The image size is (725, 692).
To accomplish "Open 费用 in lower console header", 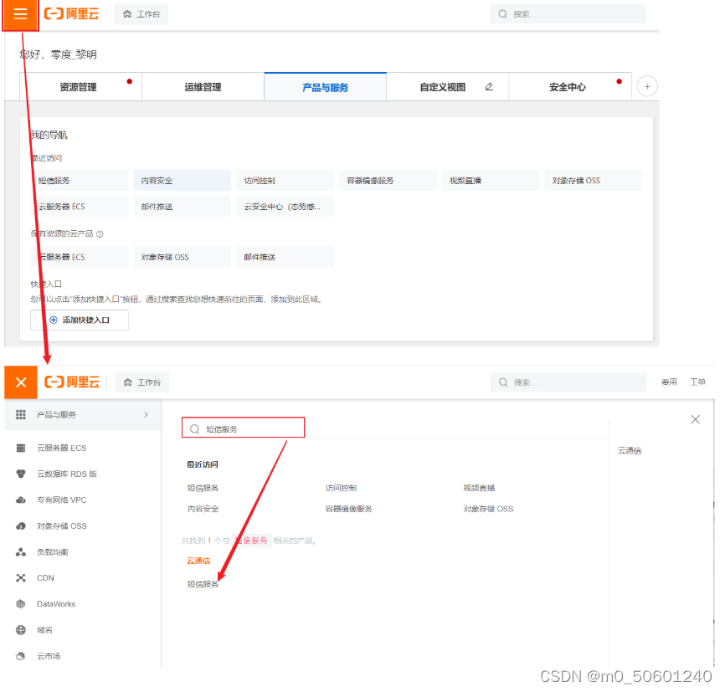I will [669, 382].
